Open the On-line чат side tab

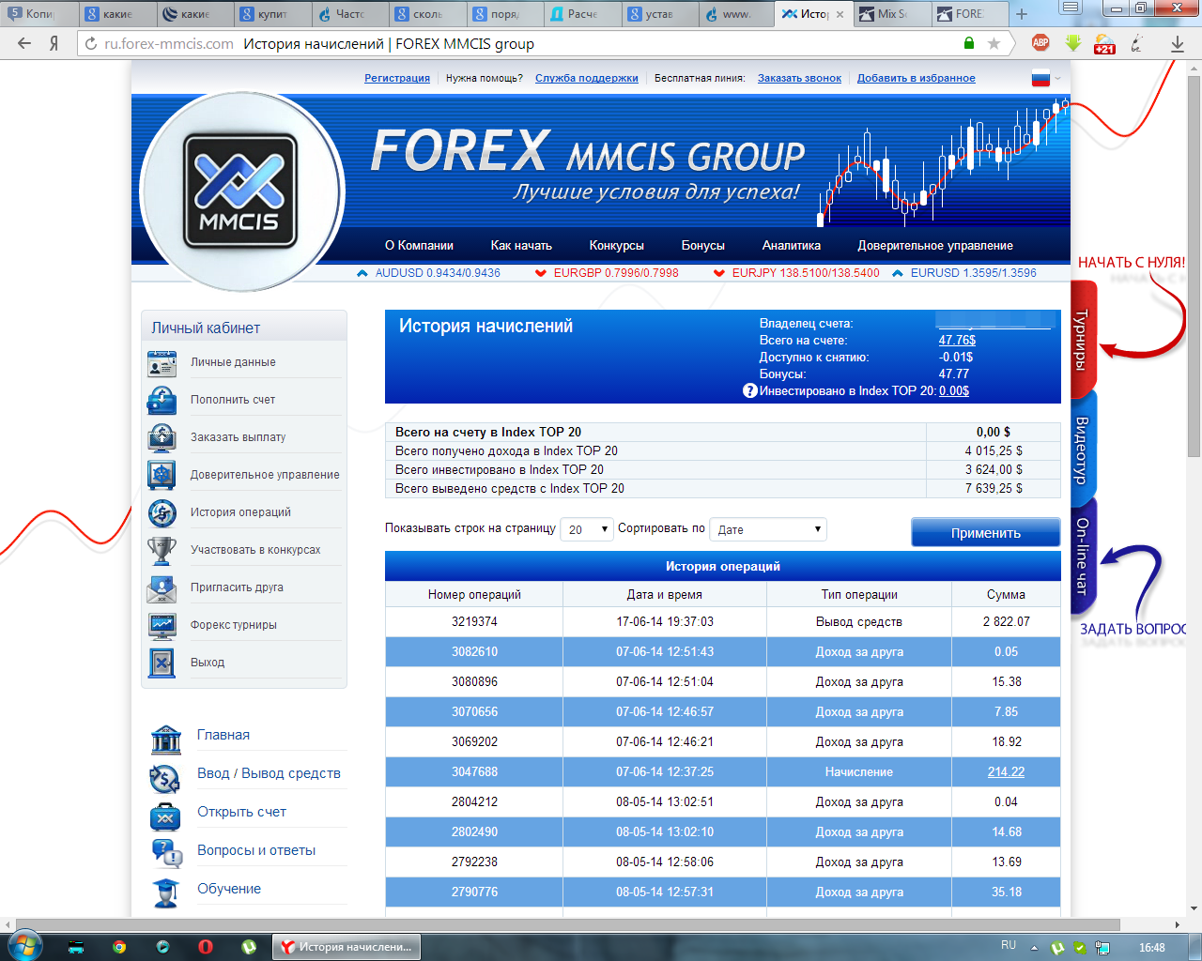[x=1083, y=557]
